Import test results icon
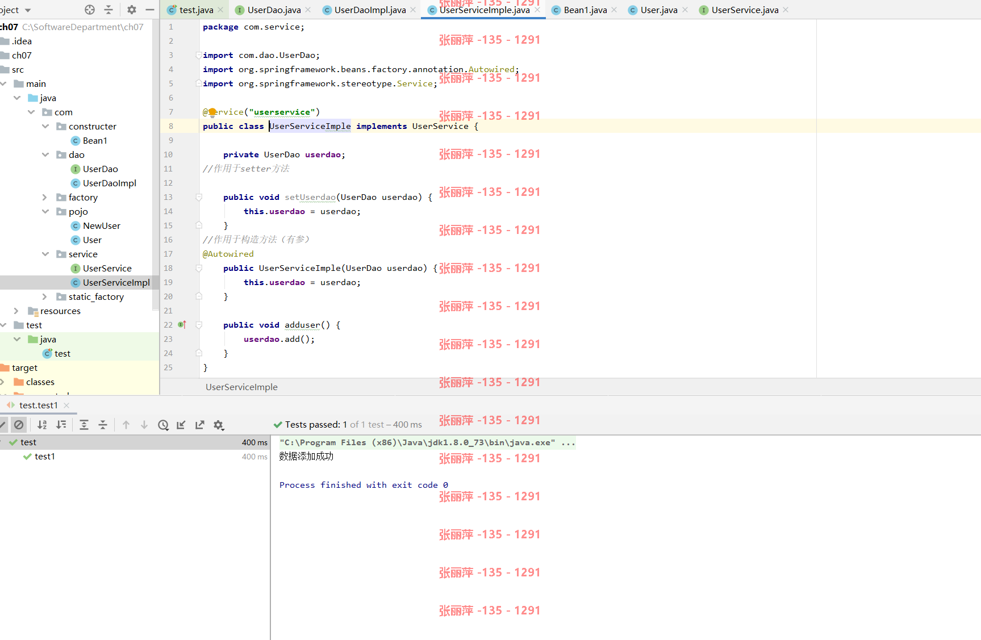 click(181, 425)
